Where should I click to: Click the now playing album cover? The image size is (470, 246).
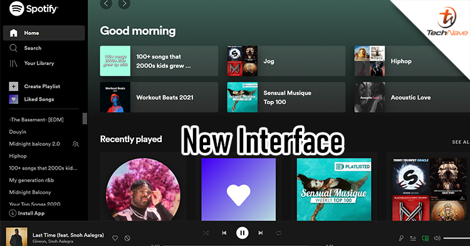(x=16, y=237)
